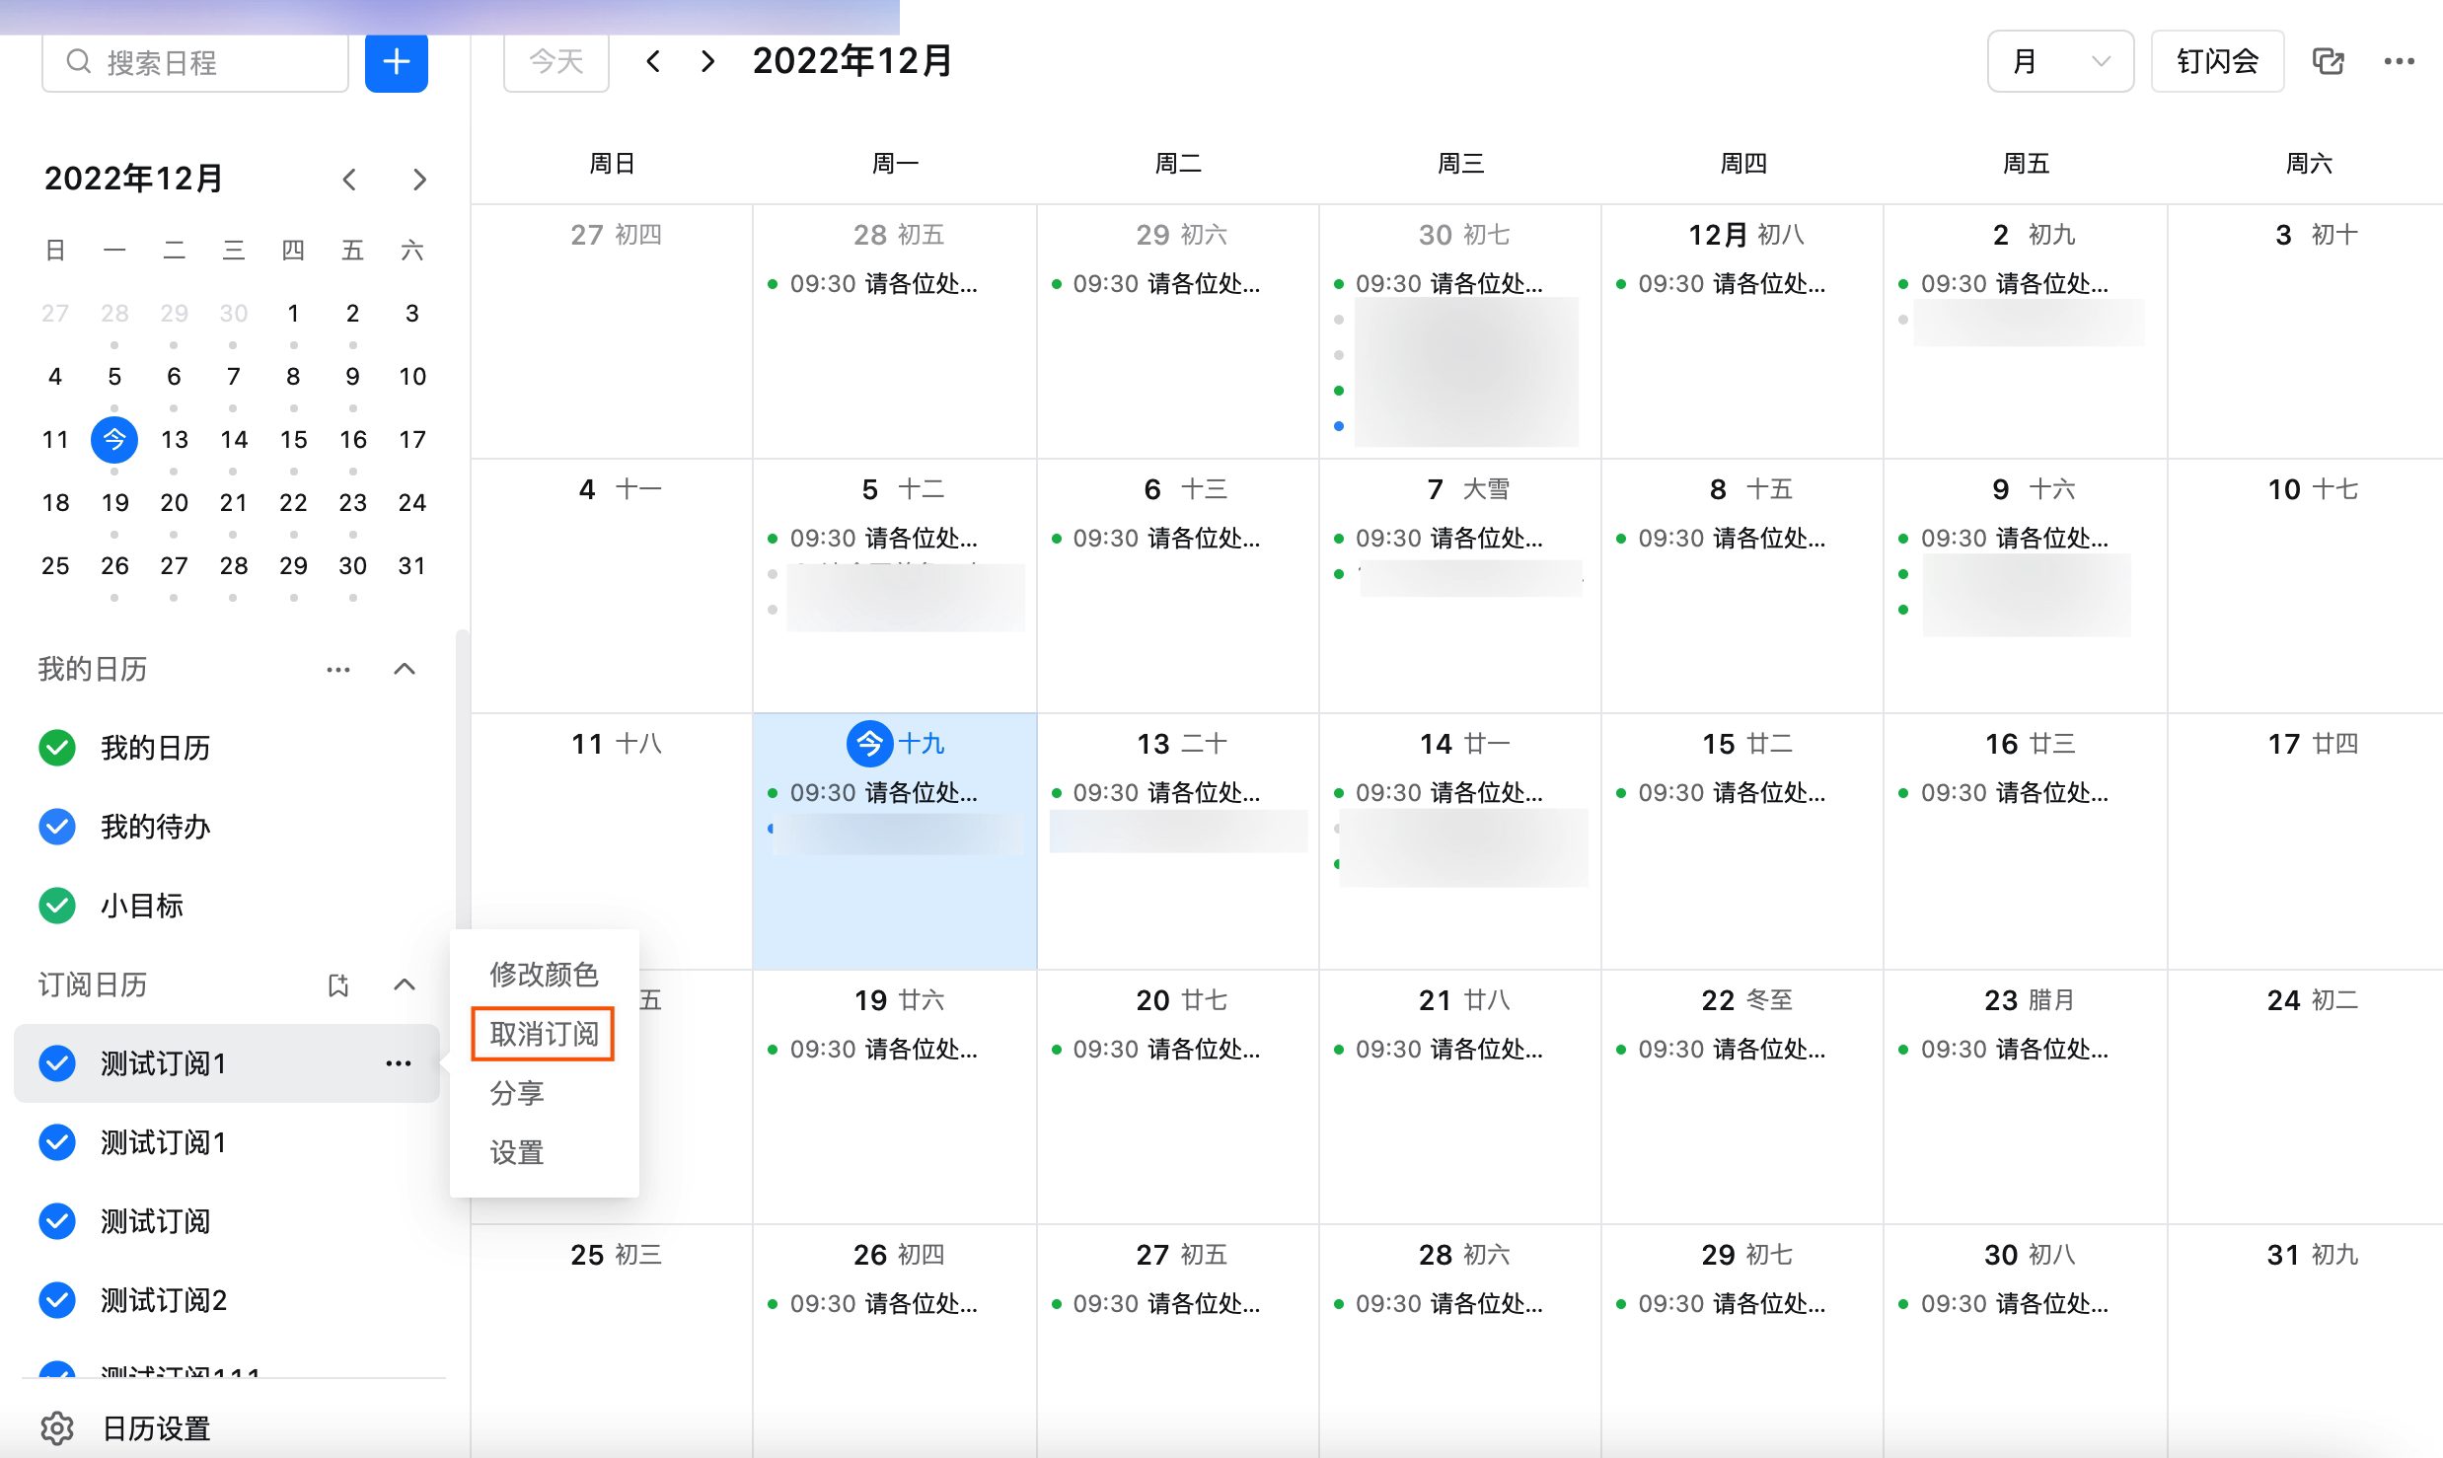Viewport: 2443px width, 1458px height.
Task: Click the 日历设置 gear icon
Action: 57,1427
